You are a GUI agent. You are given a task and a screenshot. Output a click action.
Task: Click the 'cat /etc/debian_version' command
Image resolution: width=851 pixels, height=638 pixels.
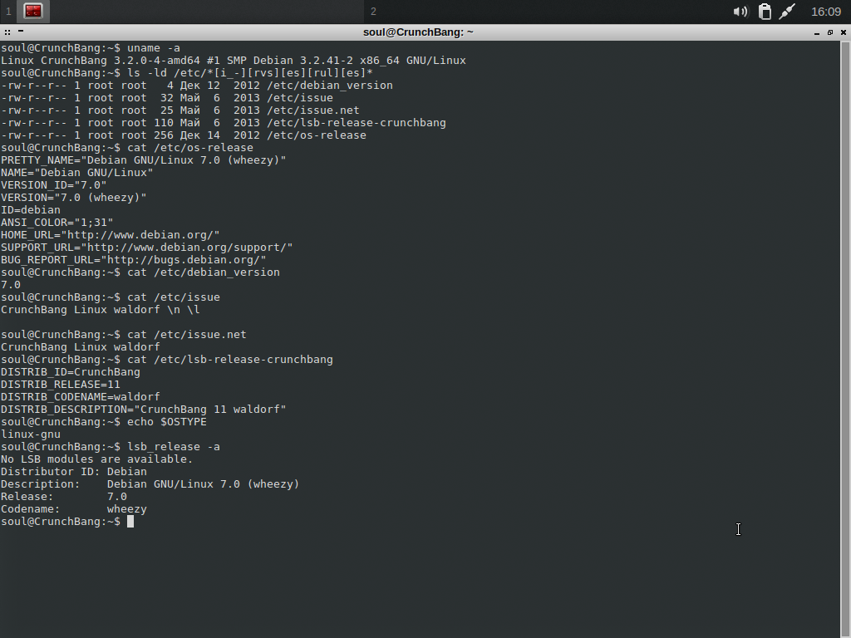click(x=204, y=272)
